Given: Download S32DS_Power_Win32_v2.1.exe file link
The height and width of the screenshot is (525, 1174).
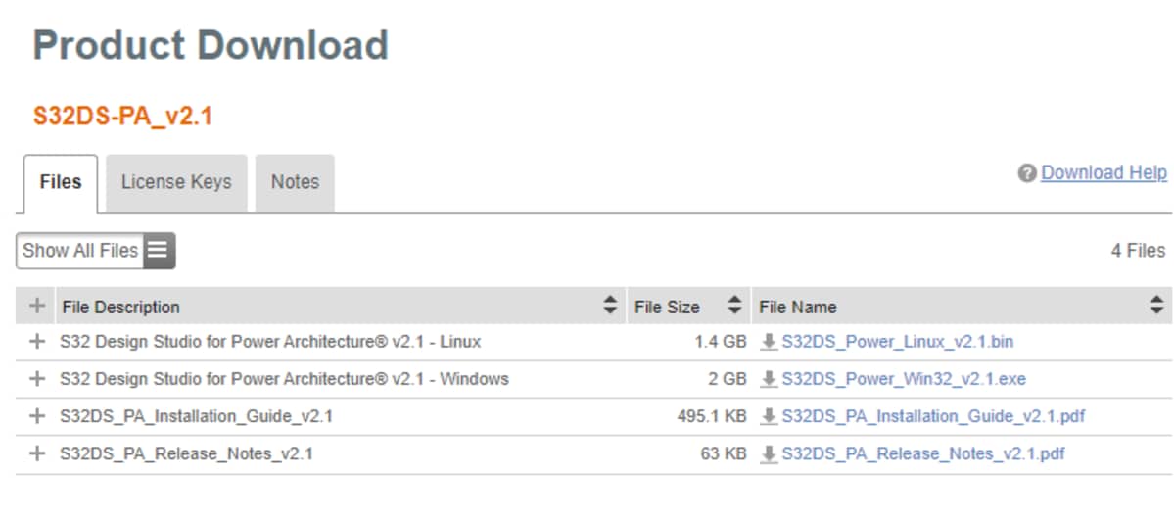Looking at the screenshot, I should click(x=904, y=379).
